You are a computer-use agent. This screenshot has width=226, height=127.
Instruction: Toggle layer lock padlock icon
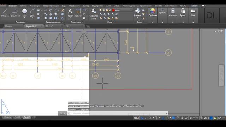coord(110,10)
